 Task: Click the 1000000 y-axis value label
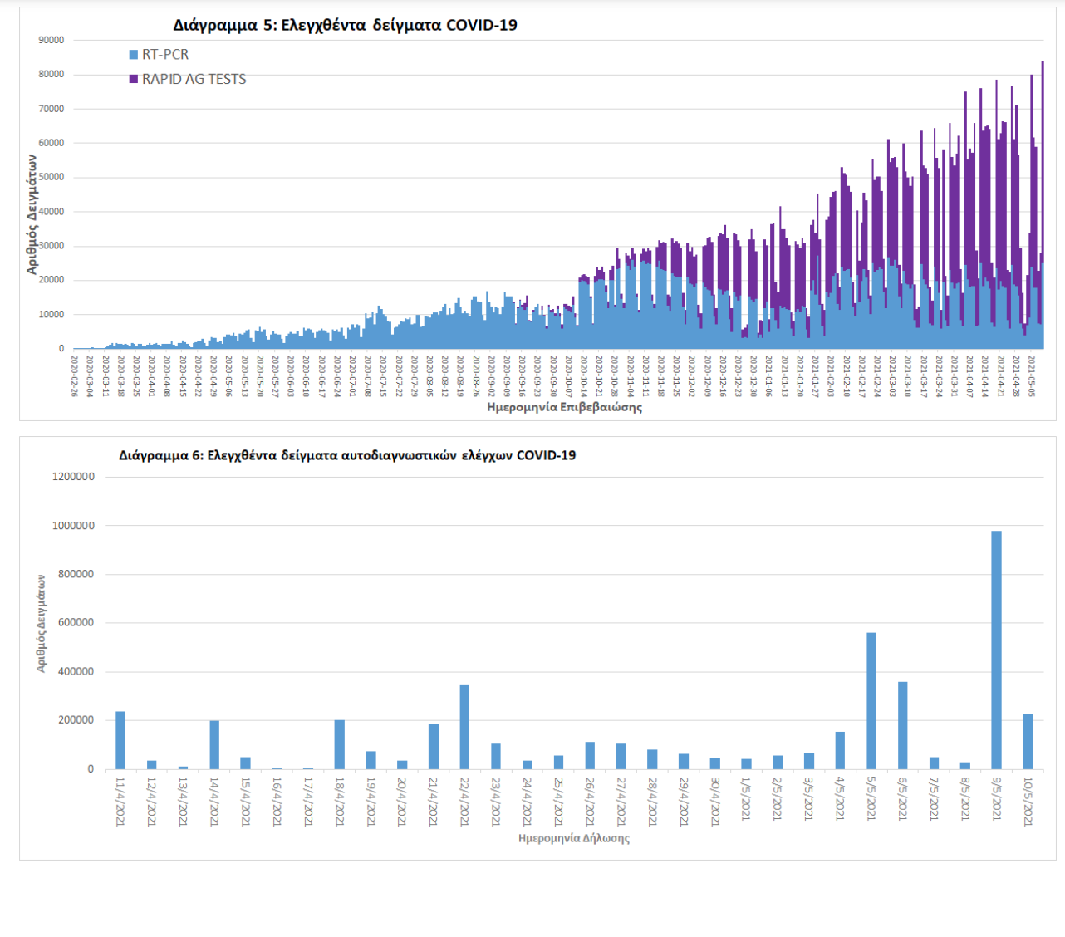click(x=74, y=526)
